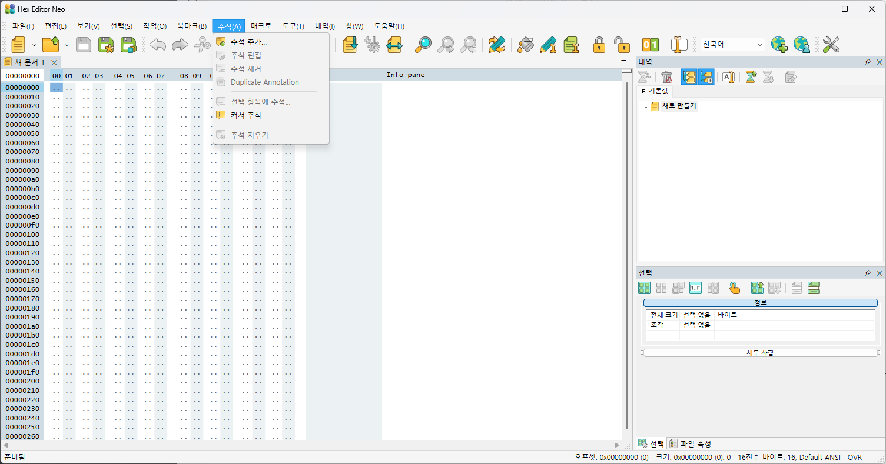Toggle OVR overwrite mode in status bar
Screen dimensions: 886x464
(854, 457)
